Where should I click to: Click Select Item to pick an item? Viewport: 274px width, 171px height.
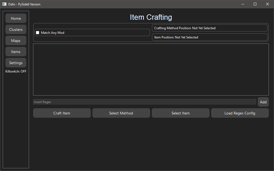[180, 113]
